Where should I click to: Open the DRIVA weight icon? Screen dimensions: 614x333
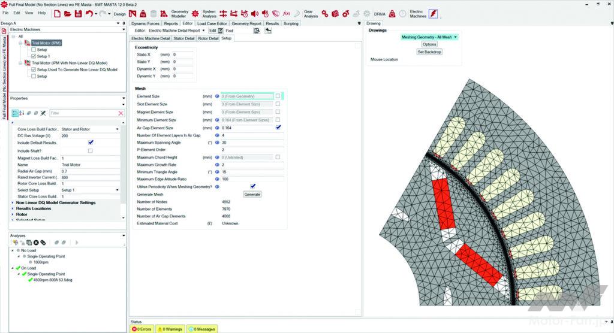(x=392, y=13)
